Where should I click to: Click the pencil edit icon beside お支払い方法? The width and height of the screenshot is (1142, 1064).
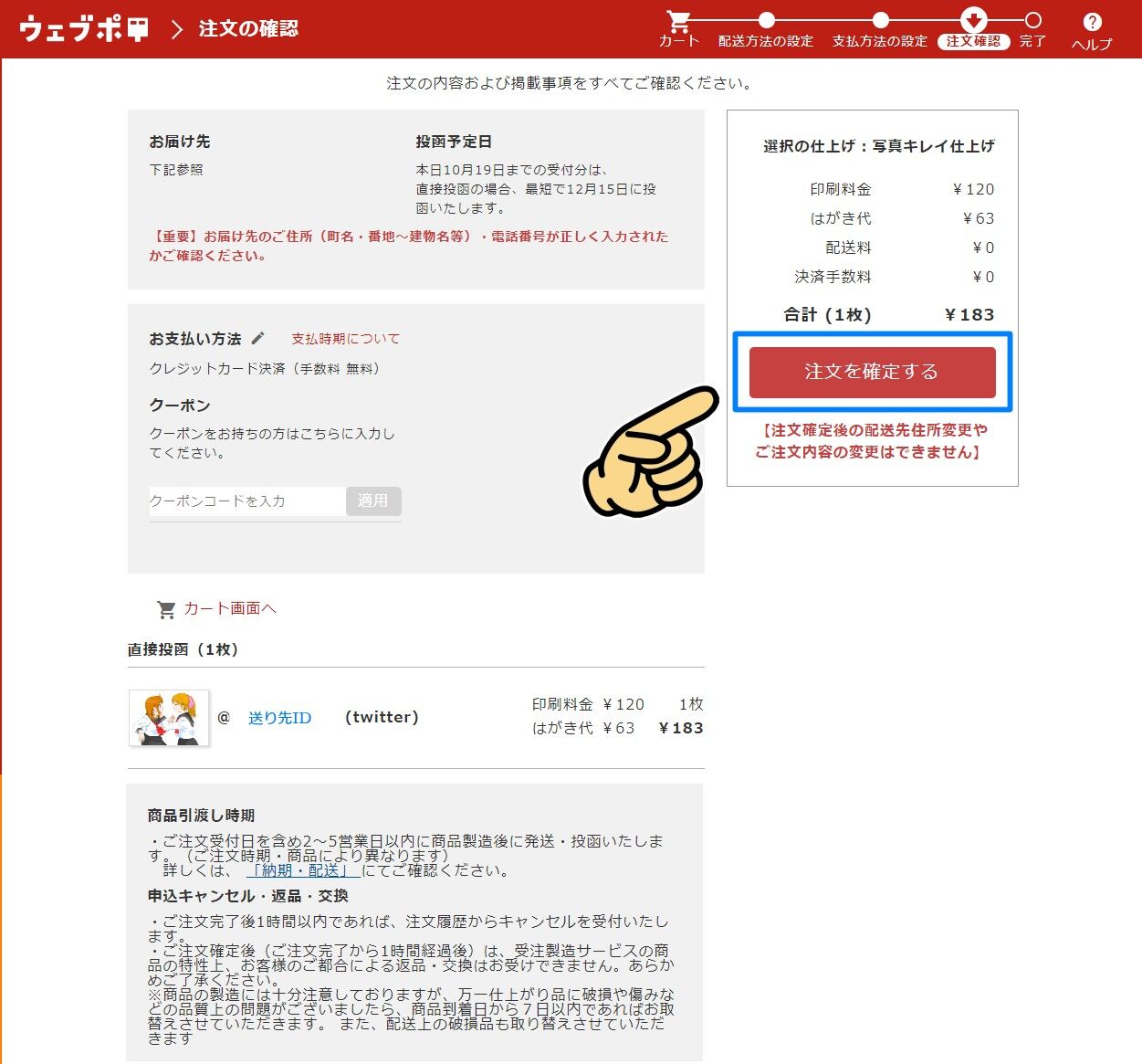258,338
